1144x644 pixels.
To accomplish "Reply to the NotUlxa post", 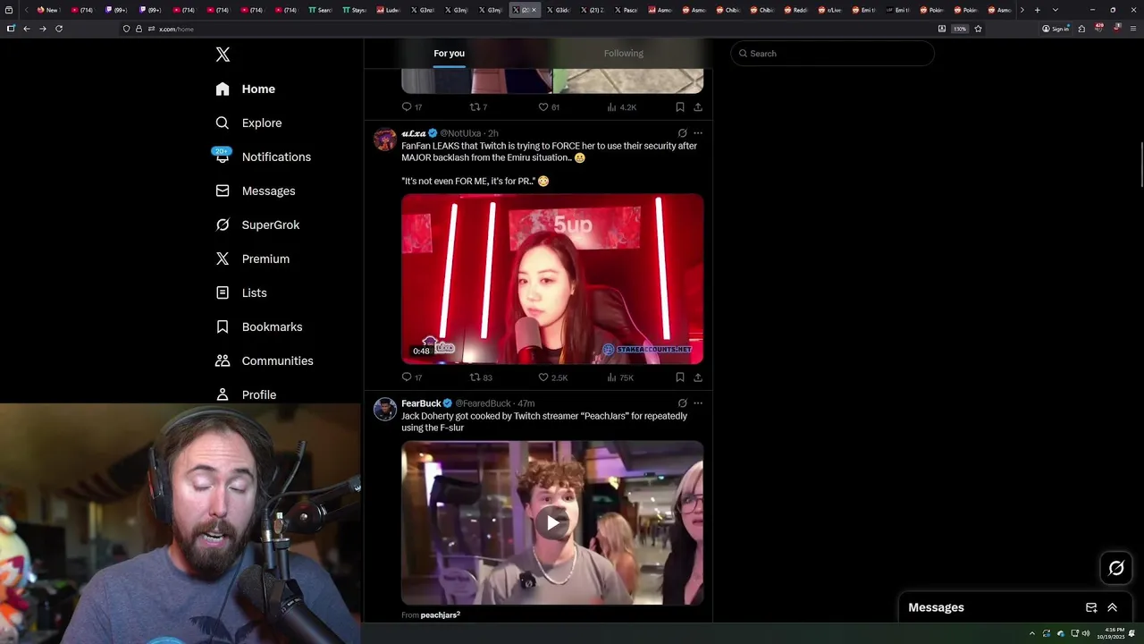I will coord(412,377).
